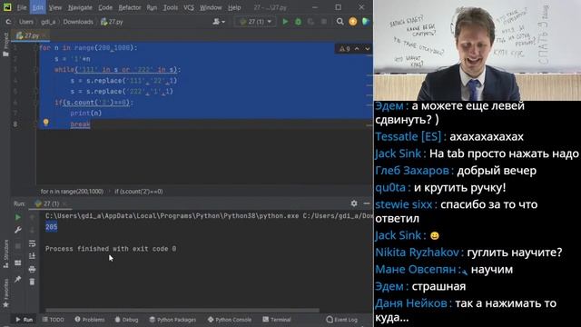Open the Debug tool window tab
This screenshot has height=327, width=581.
(x=126, y=320)
